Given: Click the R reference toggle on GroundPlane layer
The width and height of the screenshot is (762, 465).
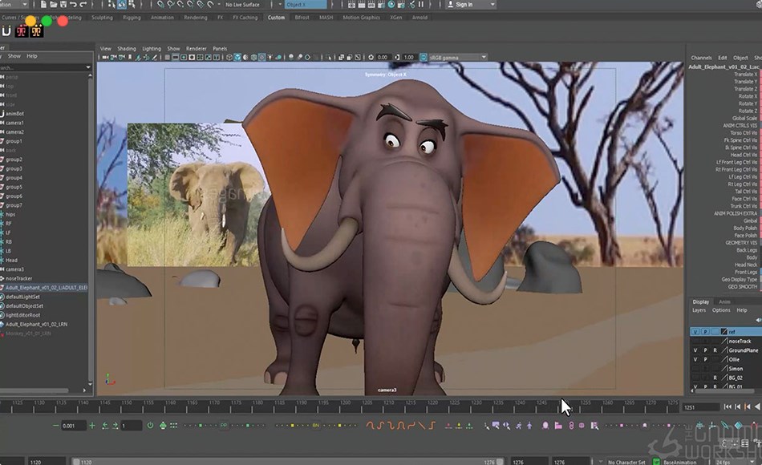Looking at the screenshot, I should pos(715,350).
